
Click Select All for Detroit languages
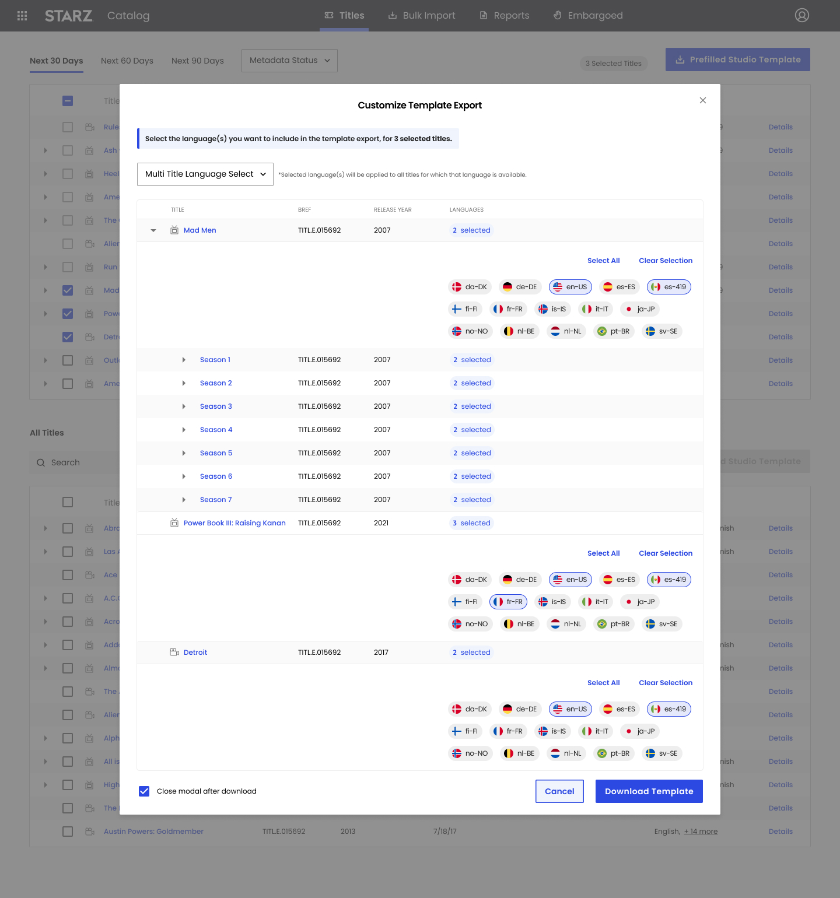tap(603, 683)
